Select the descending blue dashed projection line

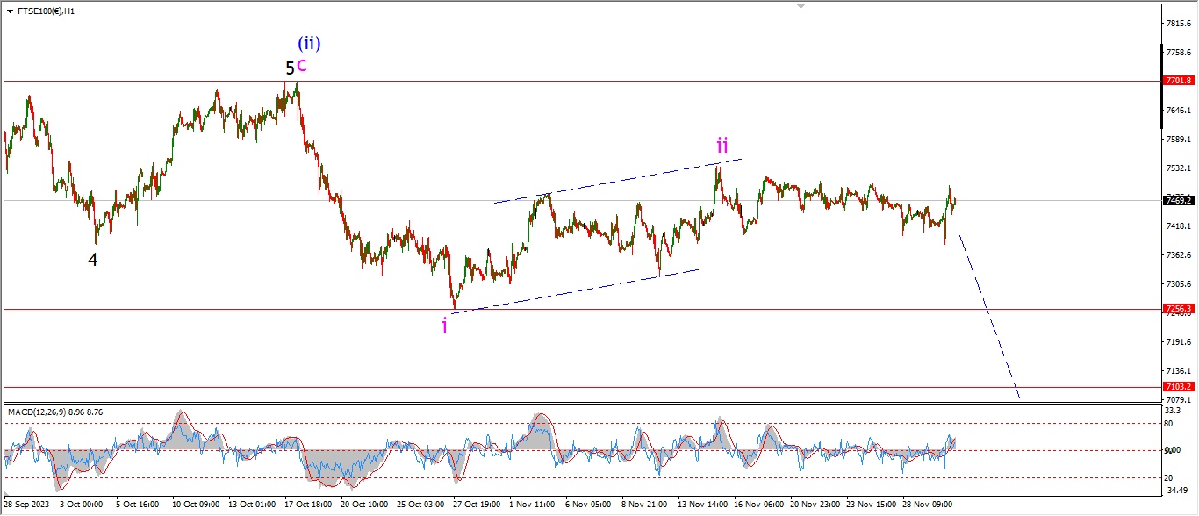coord(989,316)
